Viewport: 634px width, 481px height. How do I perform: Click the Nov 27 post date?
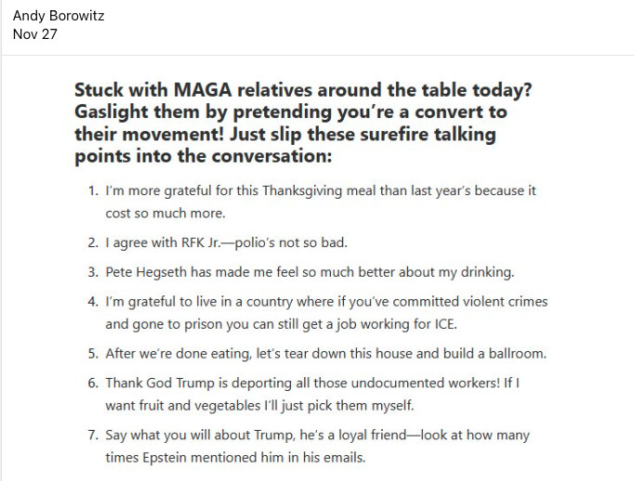point(33,34)
